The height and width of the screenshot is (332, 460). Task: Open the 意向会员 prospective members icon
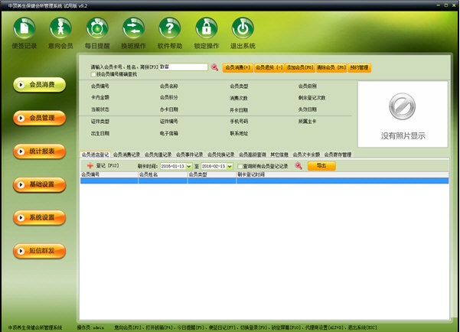[60, 28]
